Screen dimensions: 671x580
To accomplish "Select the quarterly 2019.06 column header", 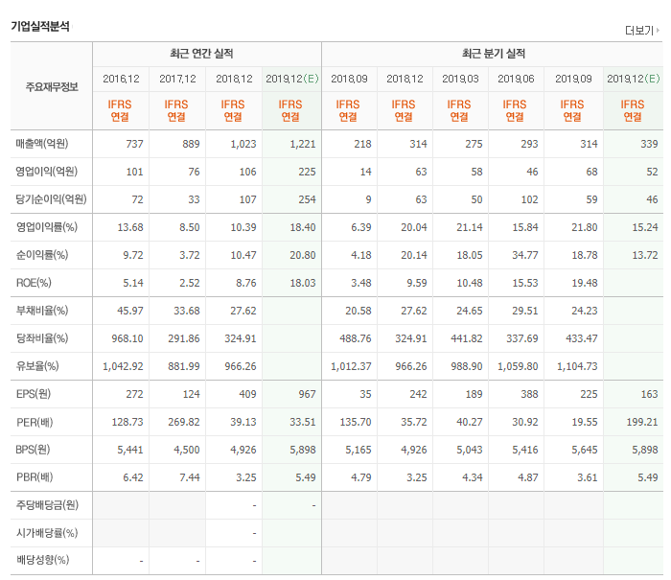I will click(x=516, y=79).
